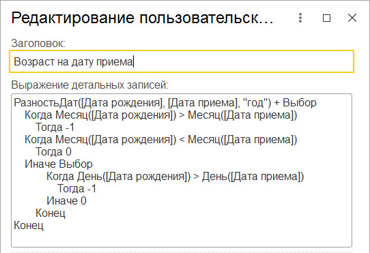The width and height of the screenshot is (370, 253).
Task: Click the 'Тогда 0' expression line
Action: coord(53,152)
